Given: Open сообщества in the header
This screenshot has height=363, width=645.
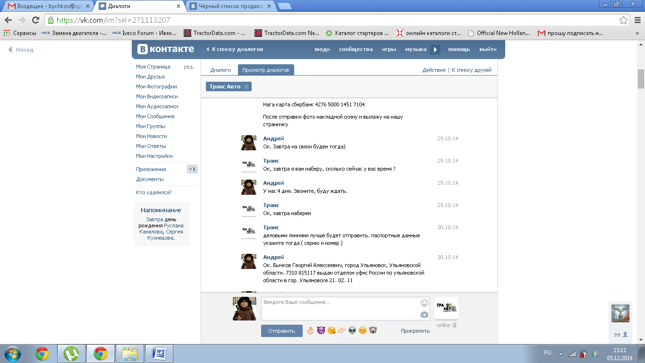Looking at the screenshot, I should click(x=356, y=49).
